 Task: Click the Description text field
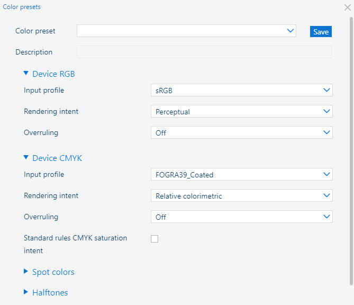click(x=204, y=52)
